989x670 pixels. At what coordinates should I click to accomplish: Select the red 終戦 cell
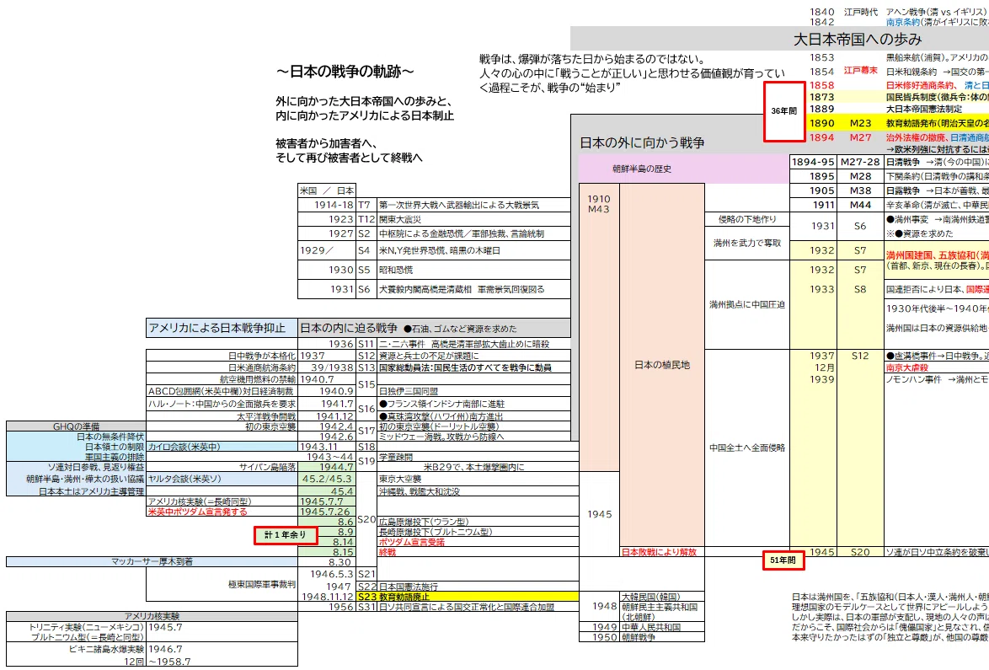pos(478,552)
